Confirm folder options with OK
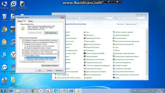 coord(40,71)
